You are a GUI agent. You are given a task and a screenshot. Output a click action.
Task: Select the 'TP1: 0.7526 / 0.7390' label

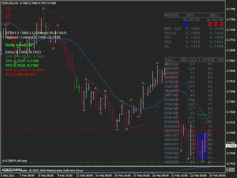click(22, 61)
